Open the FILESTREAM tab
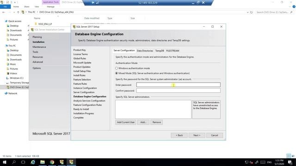Viewport: 296px width, 166px height. (x=173, y=51)
